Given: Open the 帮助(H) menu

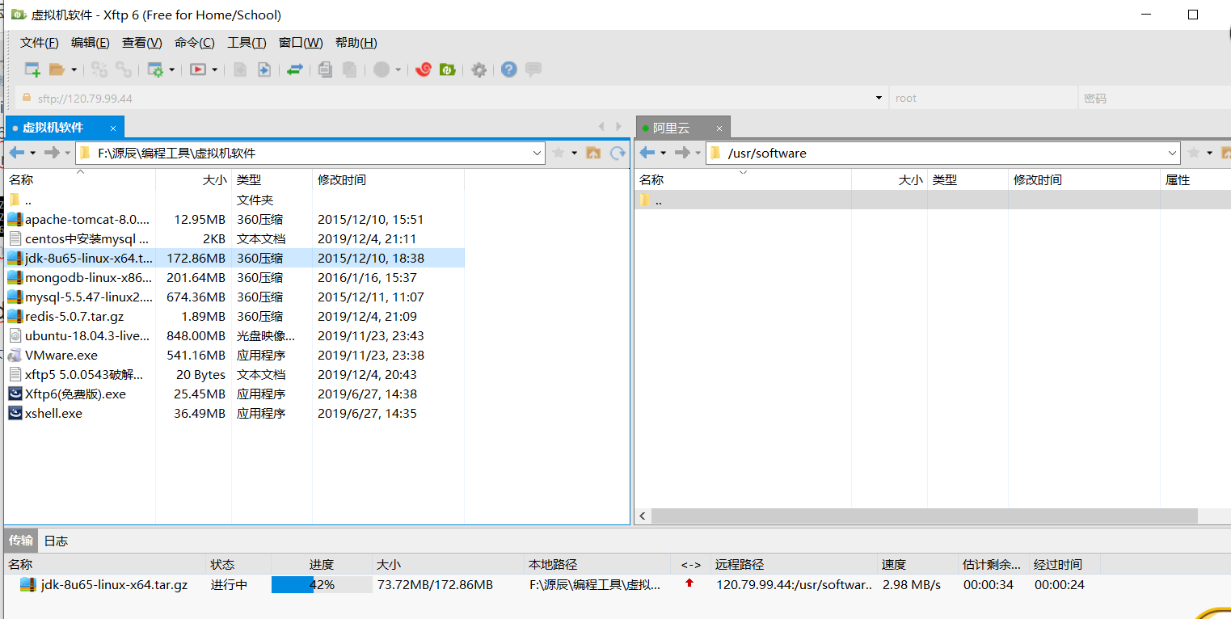Looking at the screenshot, I should tap(356, 43).
